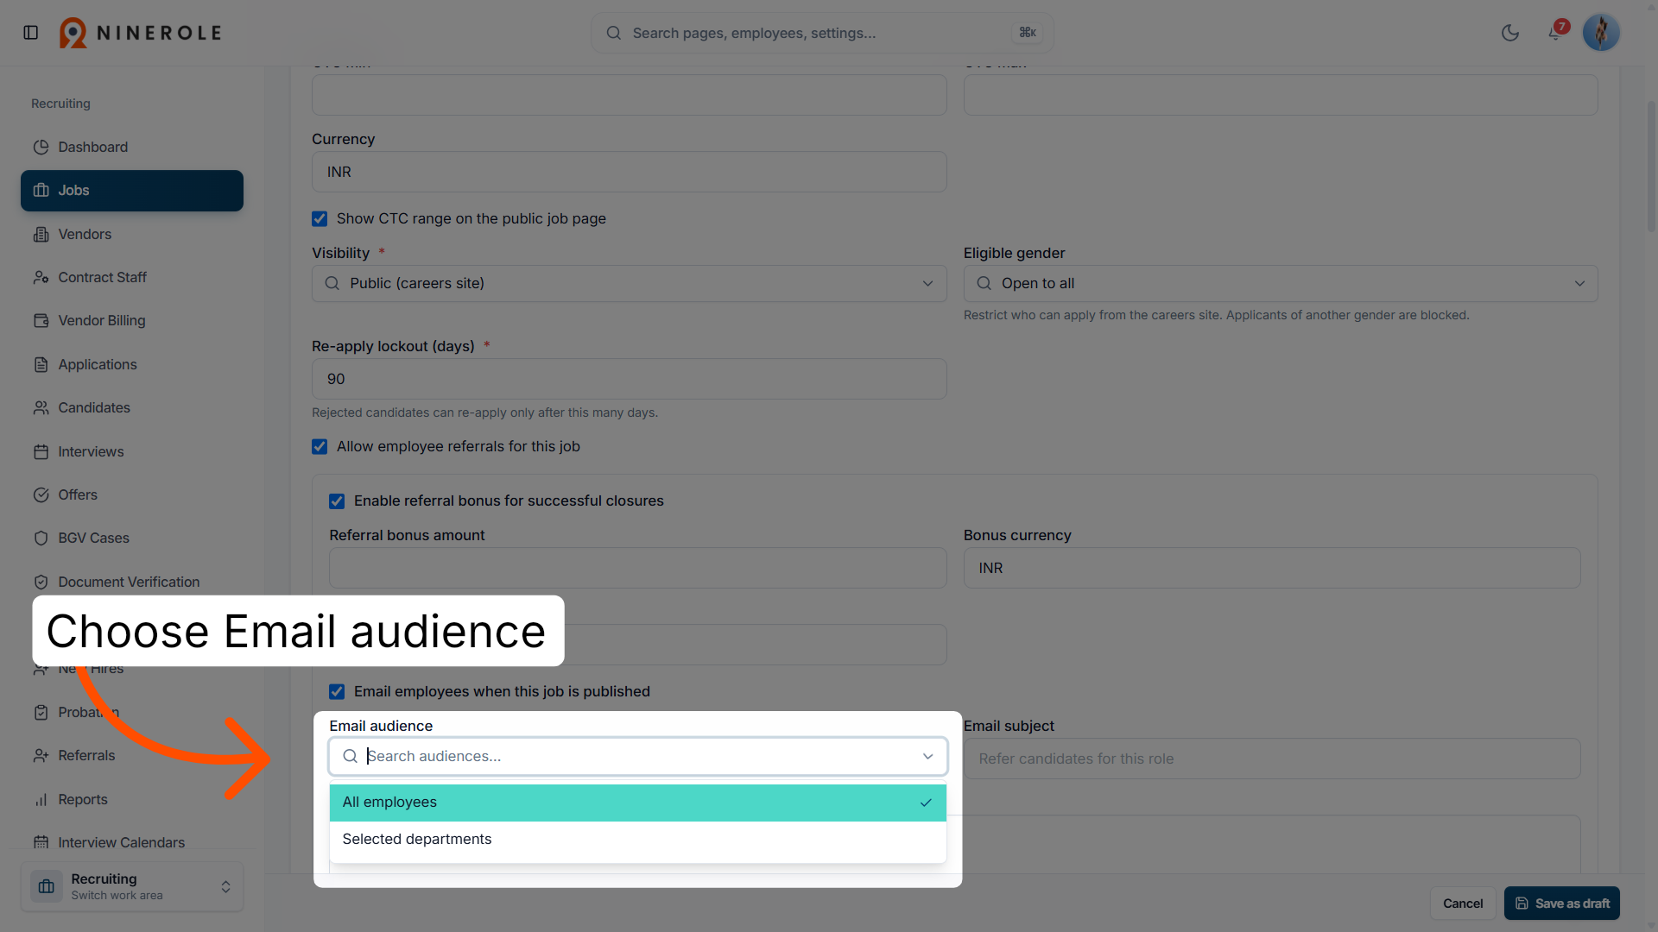Click the Applications document icon
Image resolution: width=1658 pixels, height=932 pixels.
pos(41,364)
